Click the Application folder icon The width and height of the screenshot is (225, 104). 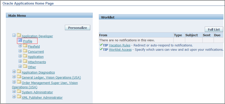coord(25,56)
